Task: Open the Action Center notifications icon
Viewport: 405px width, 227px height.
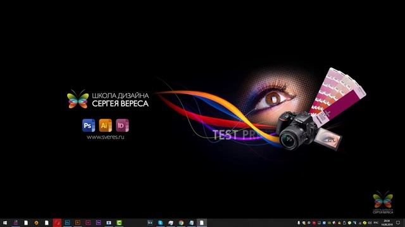Action: click(x=398, y=223)
